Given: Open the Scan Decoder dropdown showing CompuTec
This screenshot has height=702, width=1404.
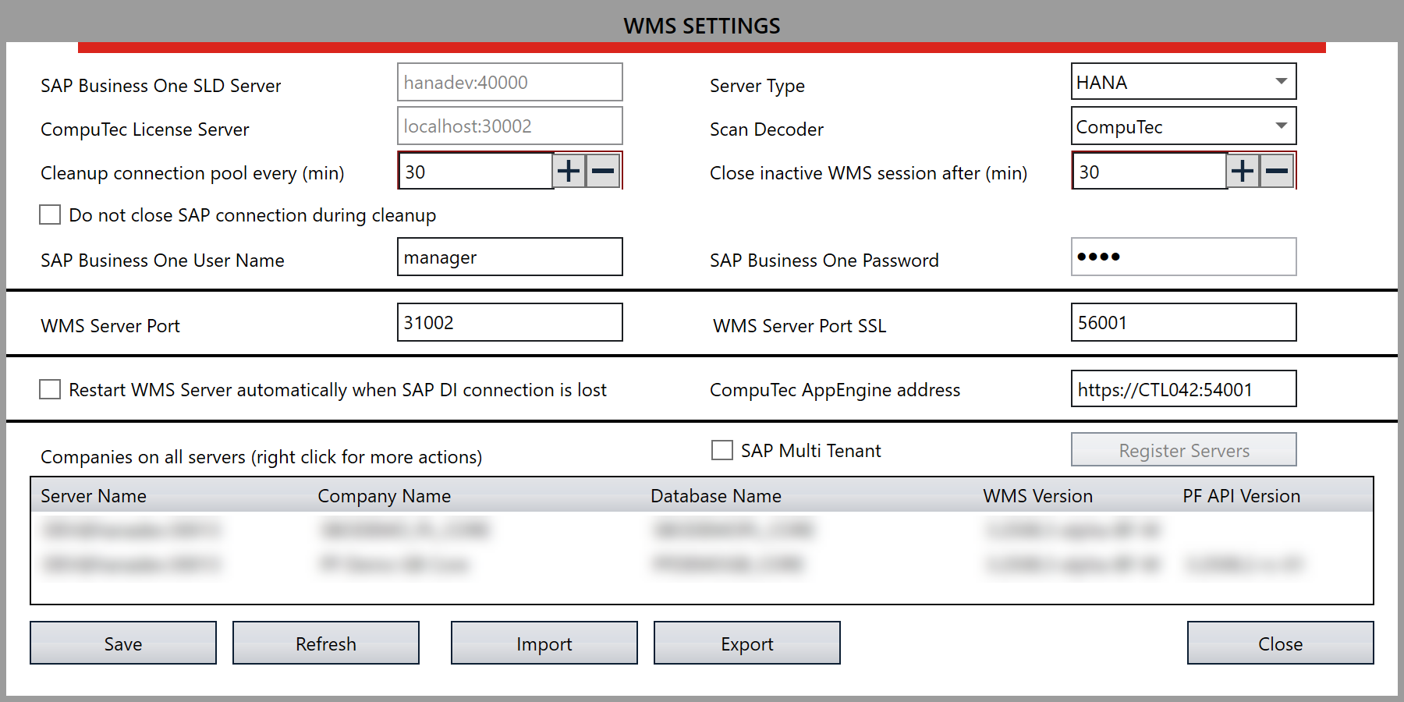Looking at the screenshot, I should pyautogui.click(x=1282, y=126).
